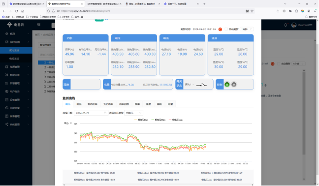The image size is (319, 186).
Task: Open the background page 1分钟 dropdown
Action: tap(298, 64)
